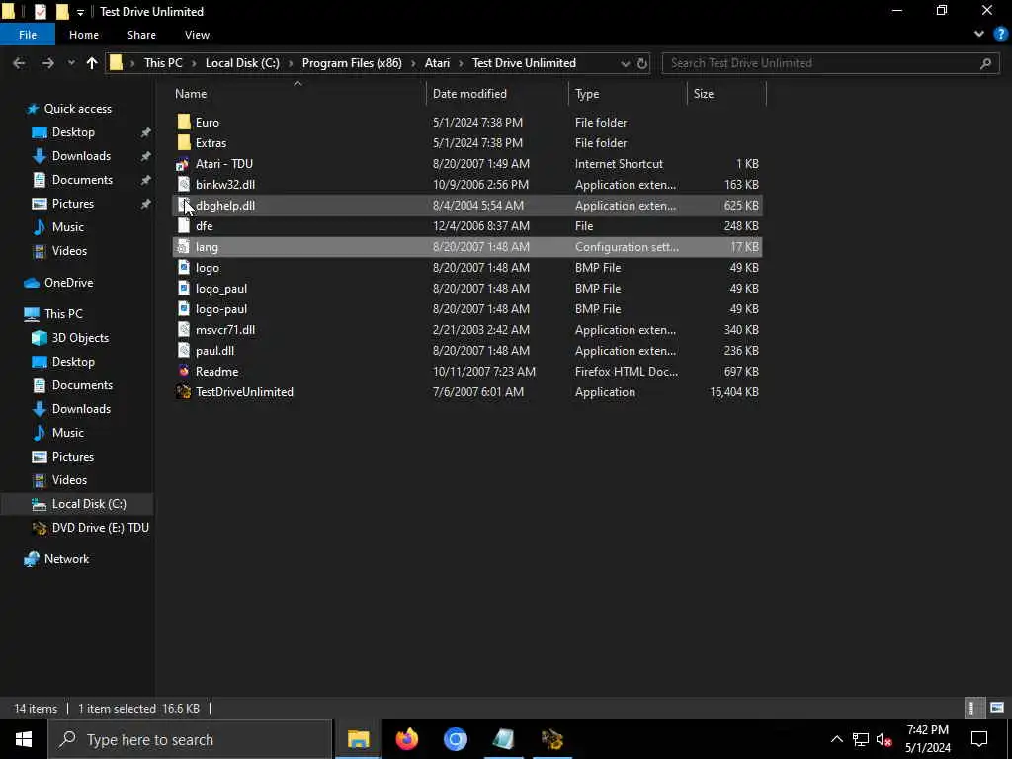Open the Euro folder icon
The height and width of the screenshot is (759, 1012).
[x=184, y=122]
